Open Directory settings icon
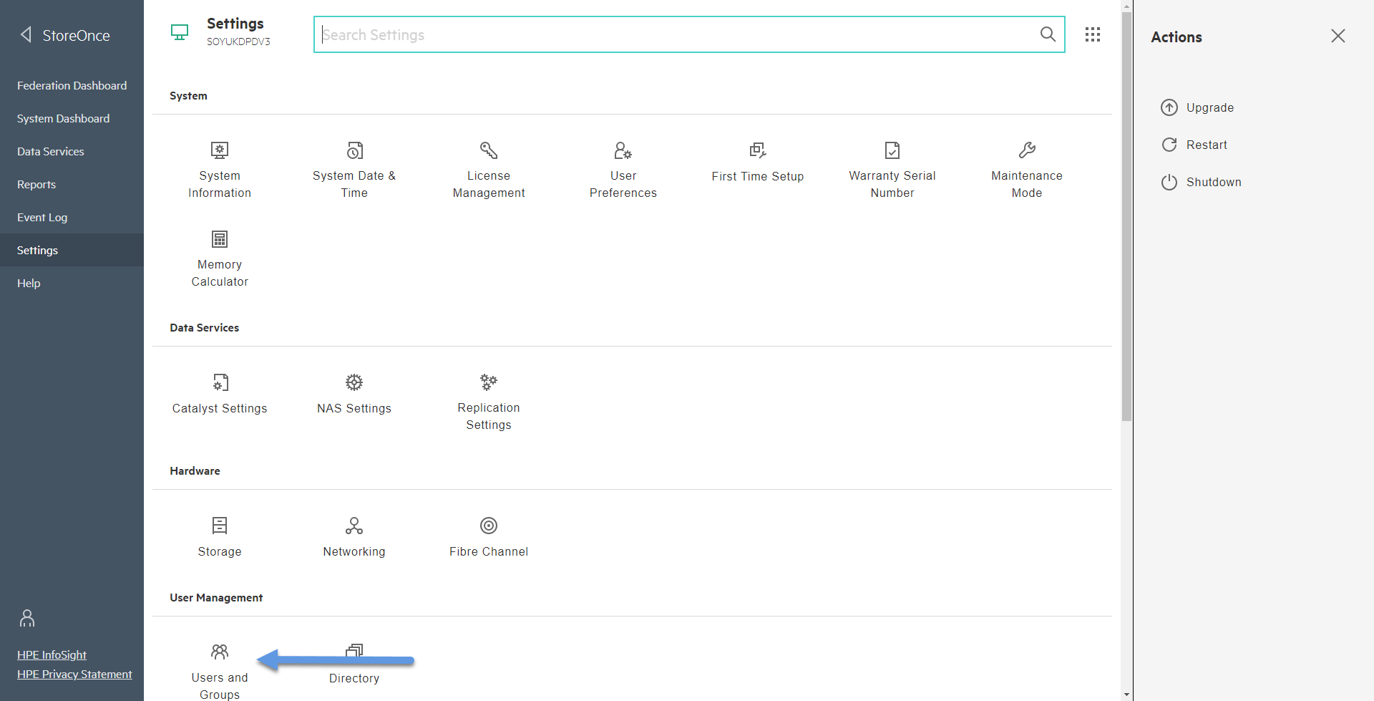1374x701 pixels. 354,650
